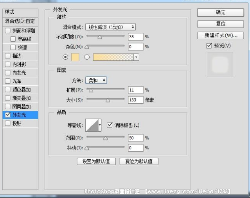Tick the 纹理 checkbox
This screenshot has width=250, height=198.
13,47
